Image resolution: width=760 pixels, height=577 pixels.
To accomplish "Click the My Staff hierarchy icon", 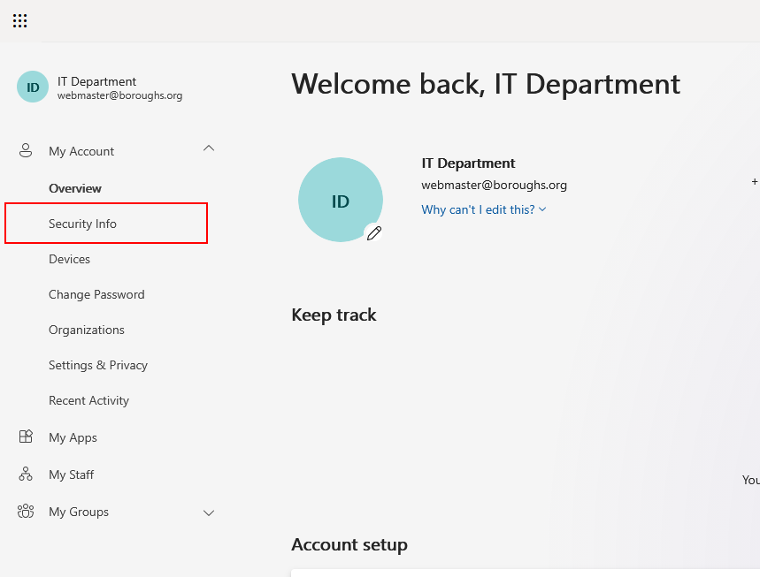I will 26,475.
